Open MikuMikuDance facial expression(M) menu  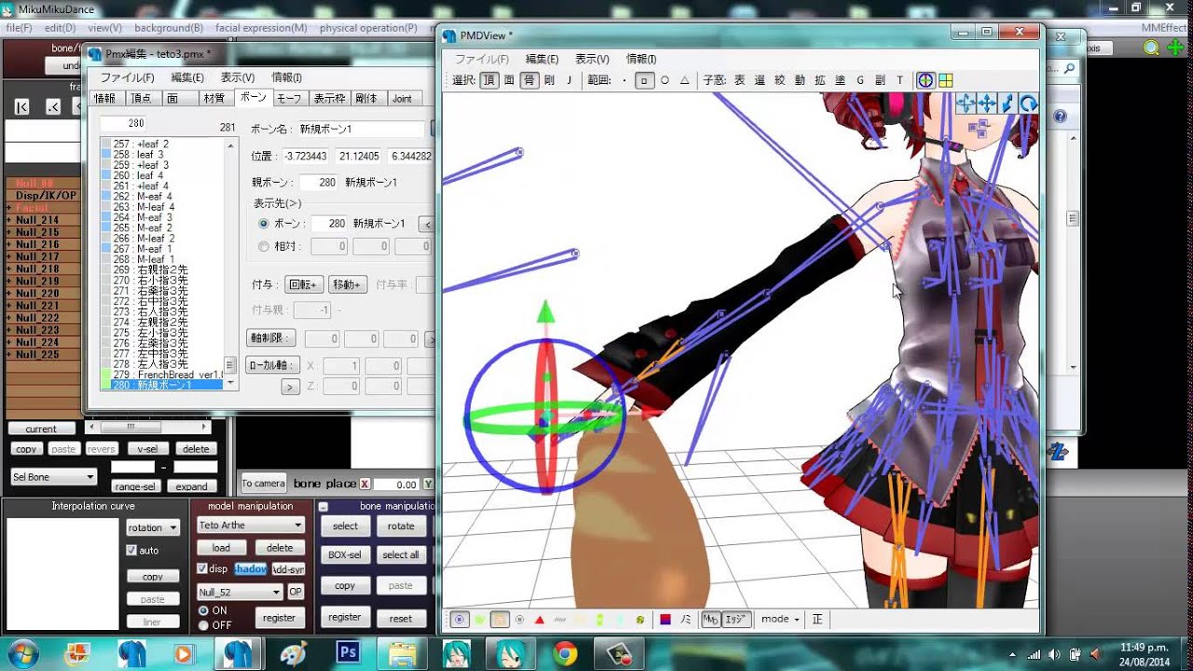tap(260, 28)
